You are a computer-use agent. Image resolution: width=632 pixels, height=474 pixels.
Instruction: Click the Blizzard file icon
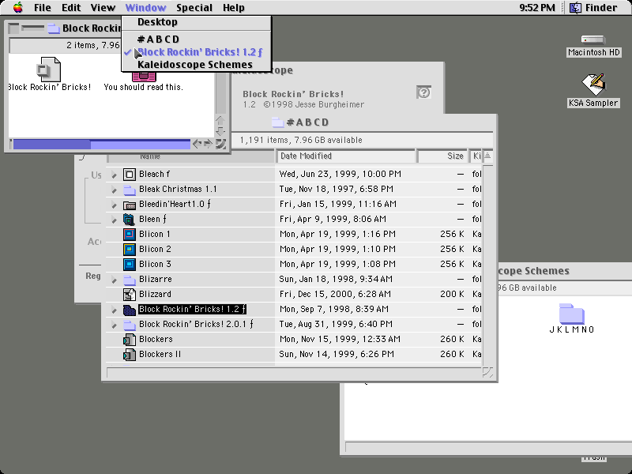[x=129, y=294]
